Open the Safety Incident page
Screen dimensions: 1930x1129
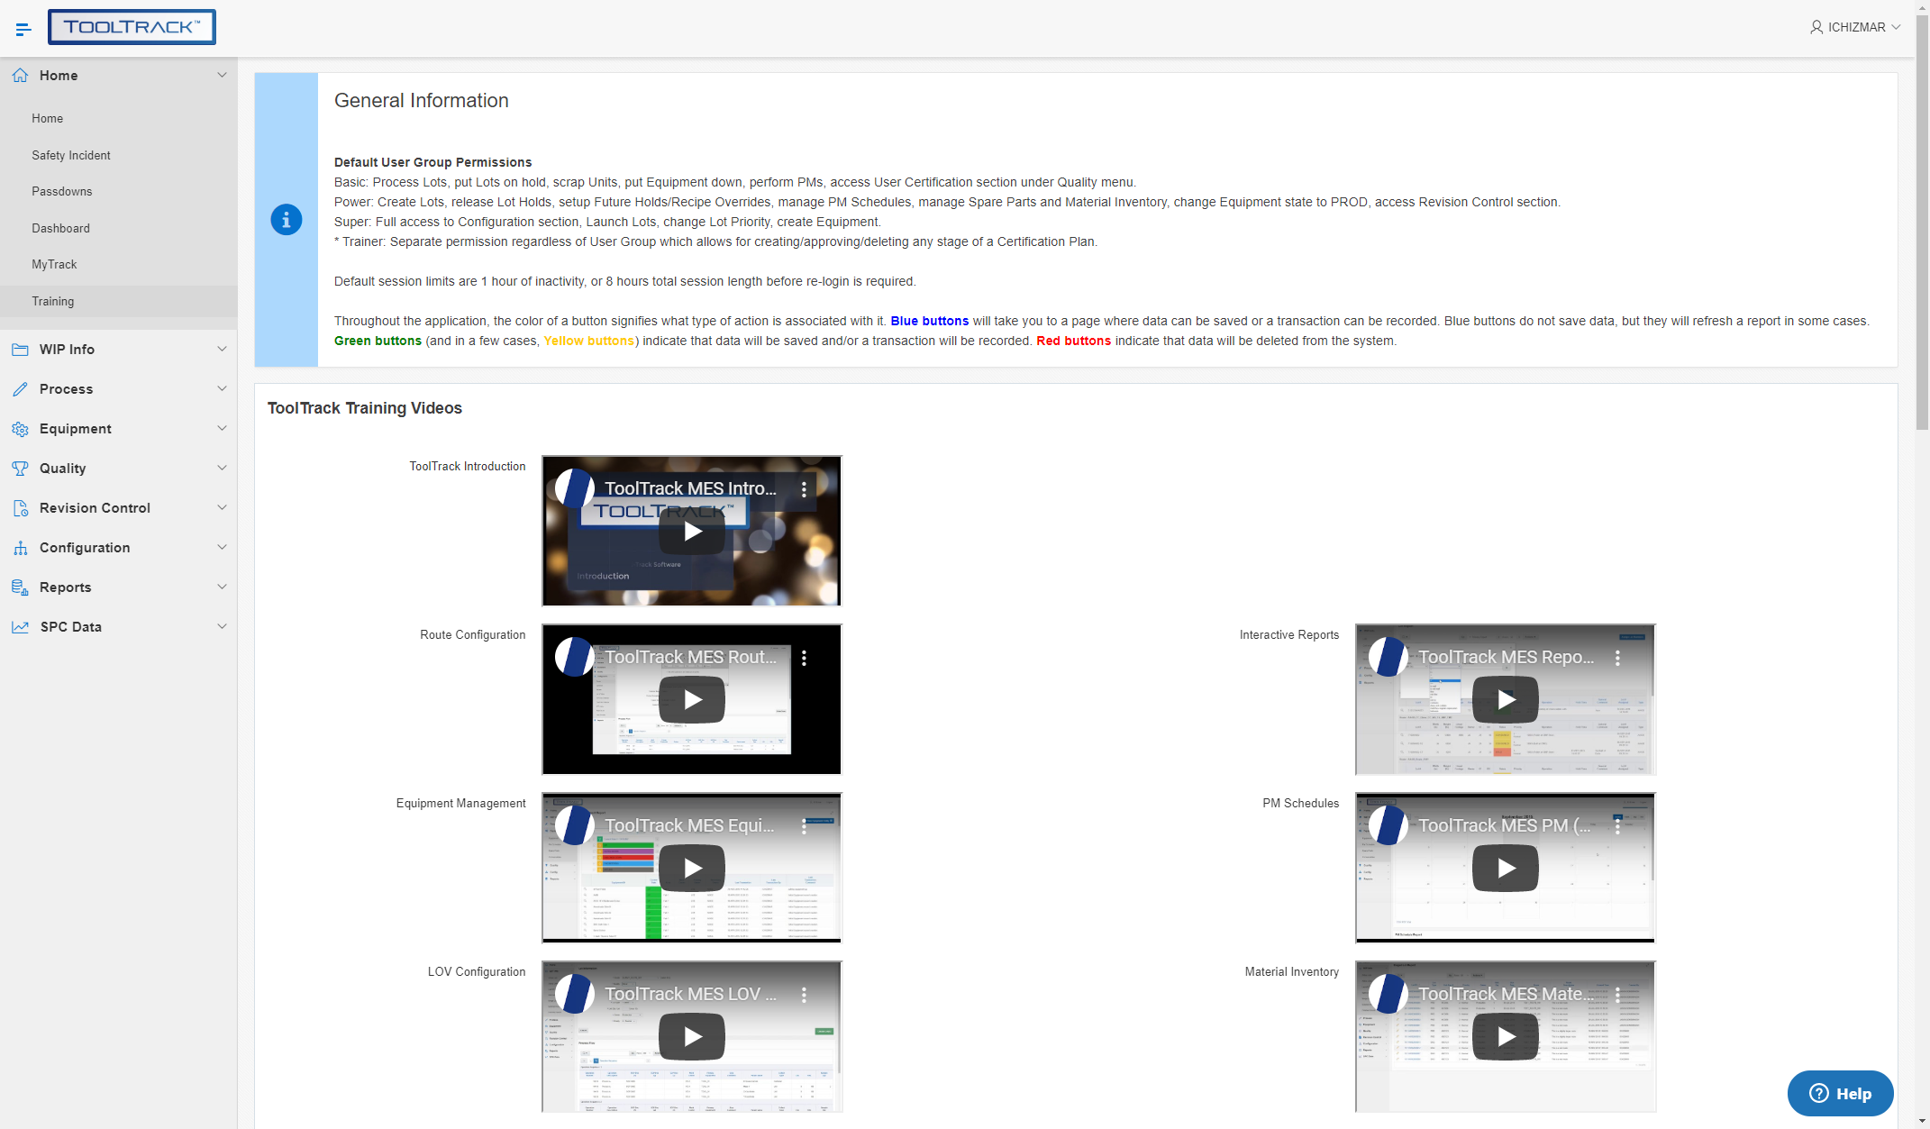pos(70,155)
